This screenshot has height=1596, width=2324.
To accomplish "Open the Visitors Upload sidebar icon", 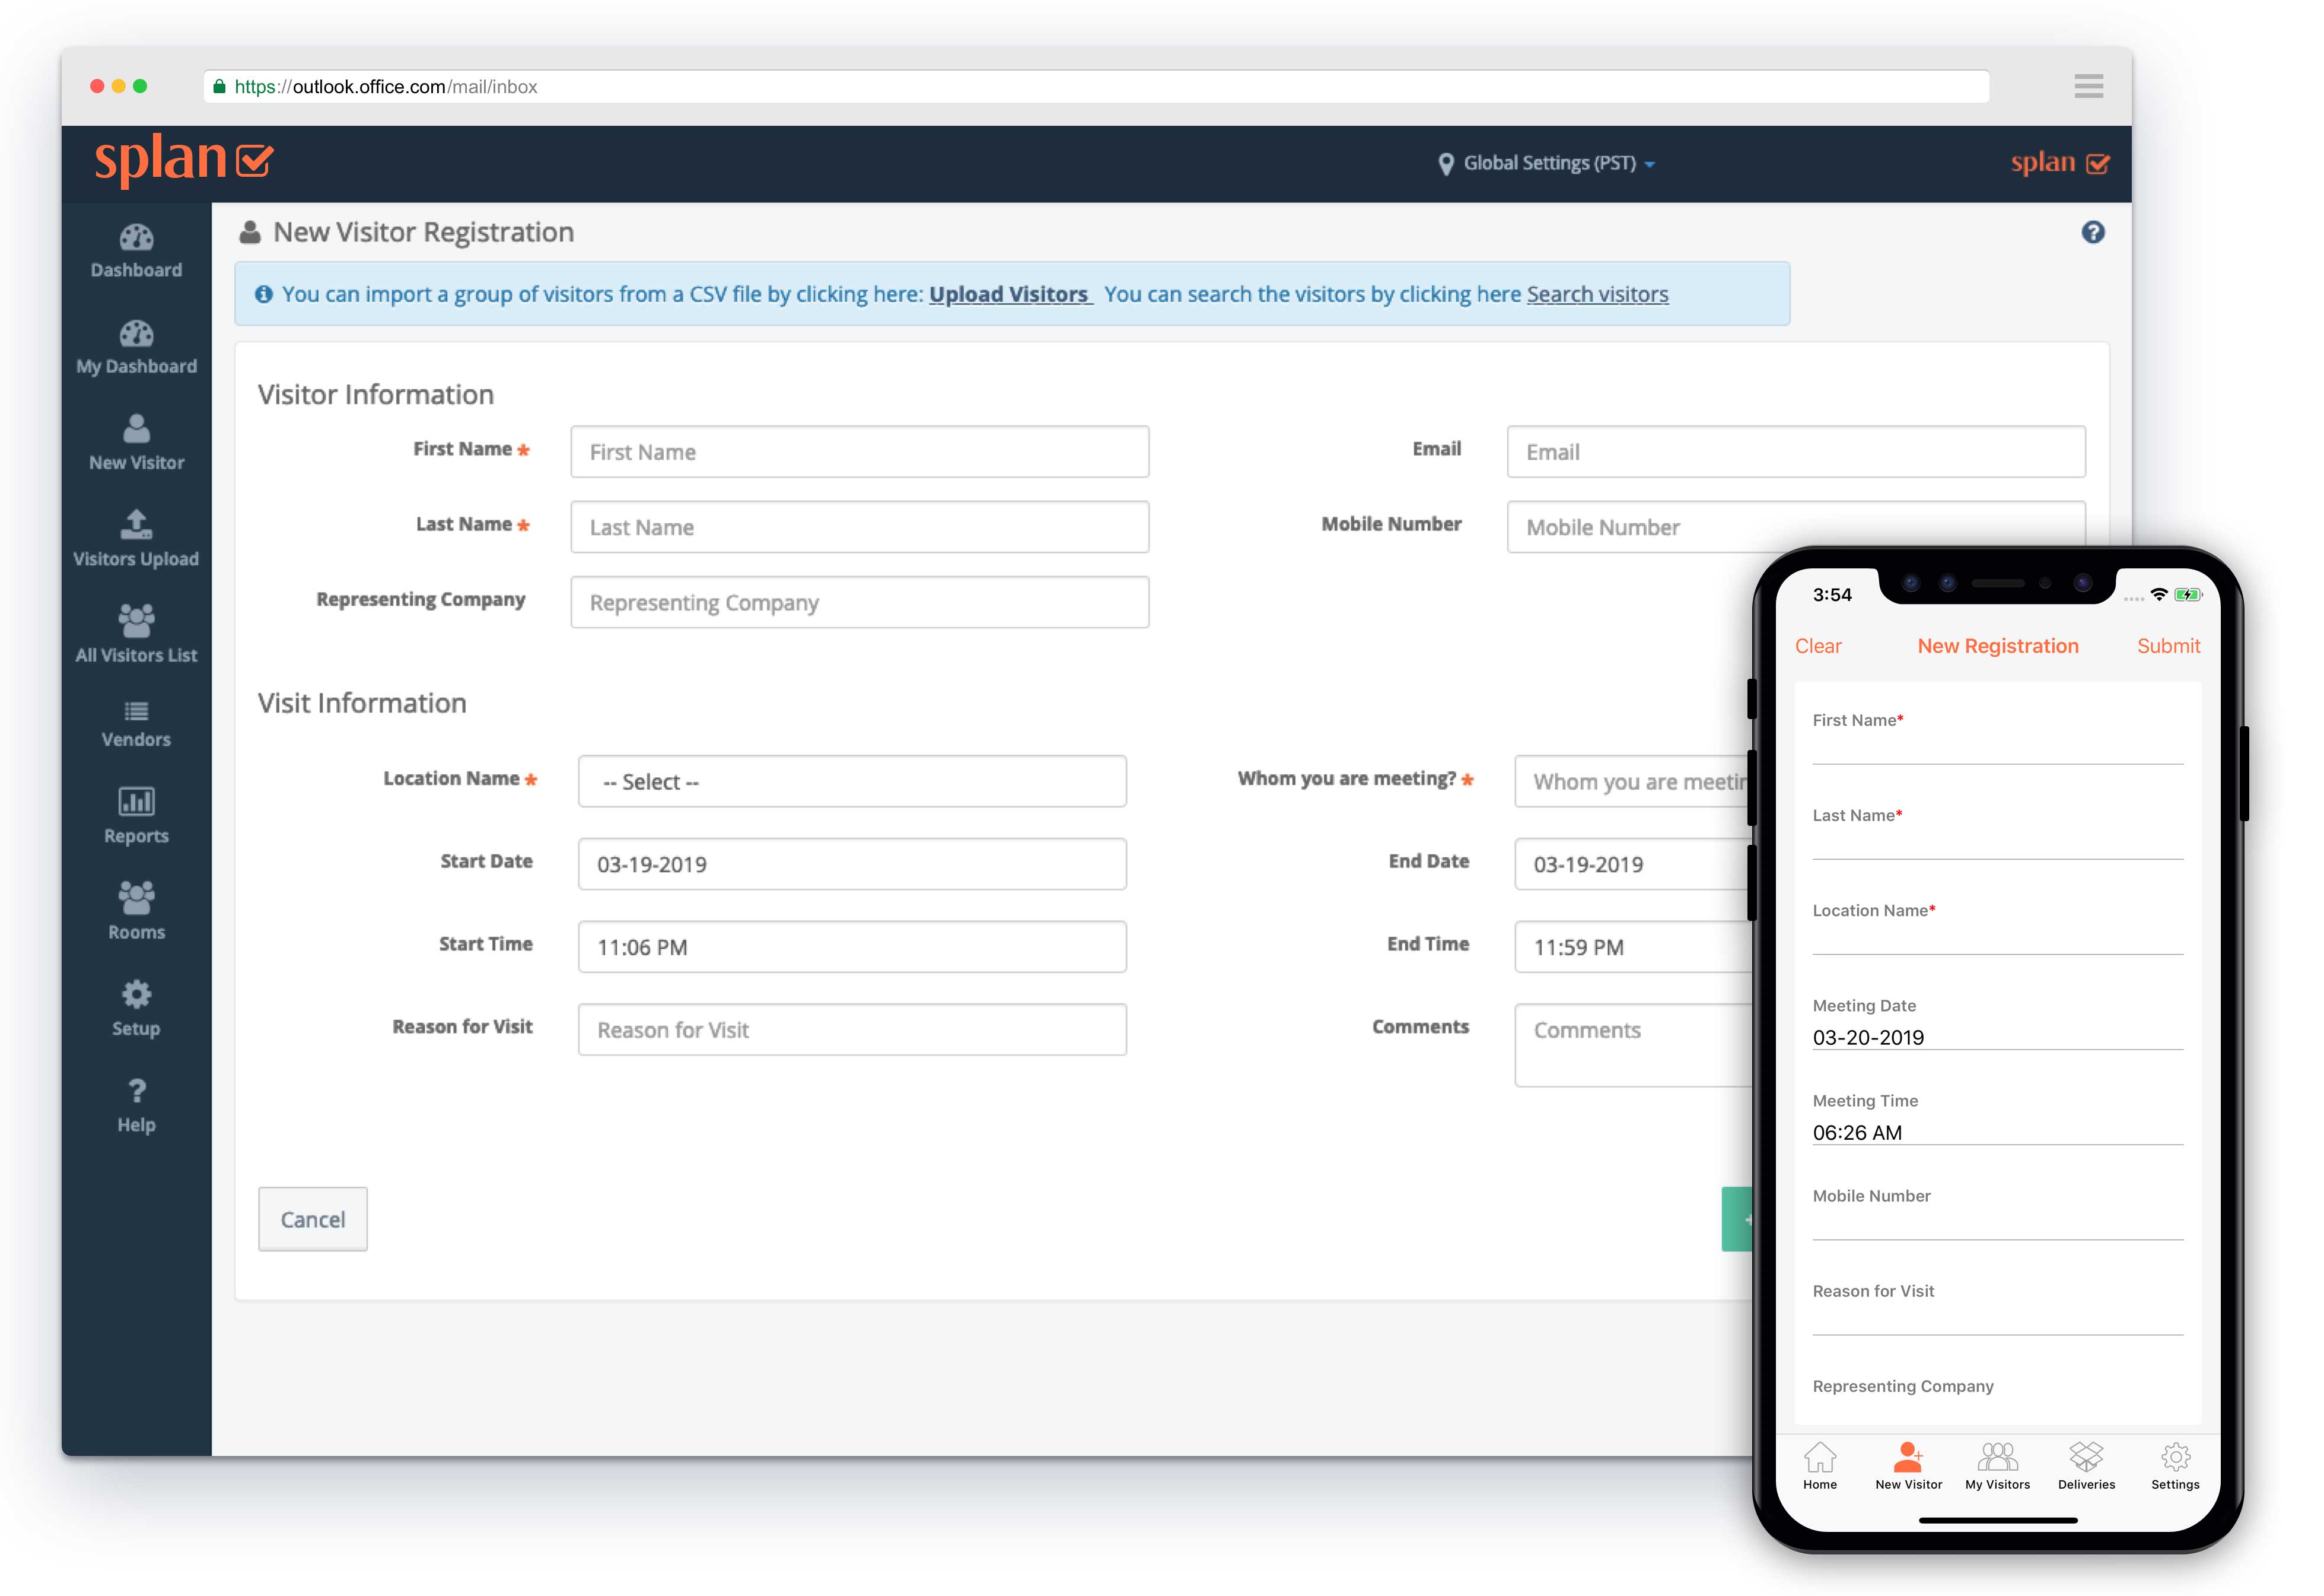I will tap(136, 524).
